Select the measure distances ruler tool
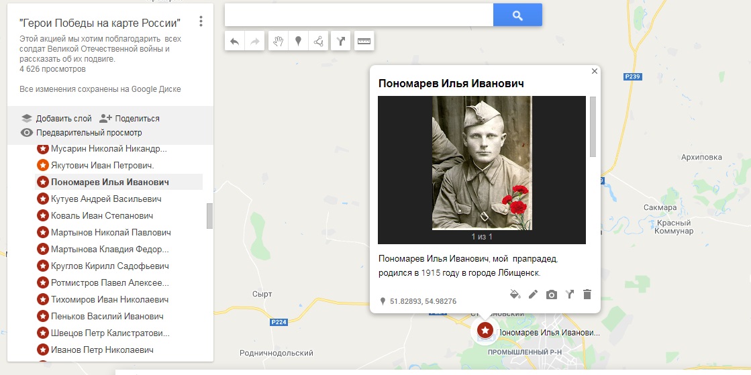Screen dimensions: 751x375 pos(364,42)
